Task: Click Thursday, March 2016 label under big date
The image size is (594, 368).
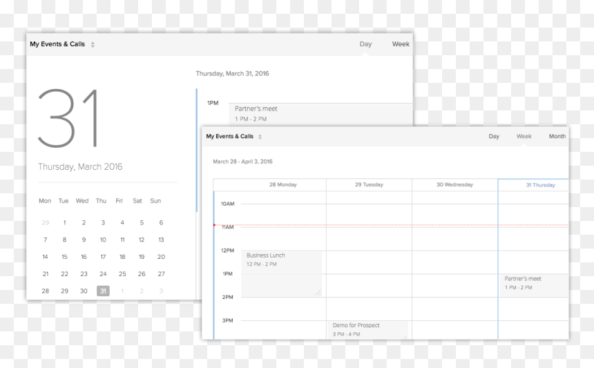Action: [80, 167]
